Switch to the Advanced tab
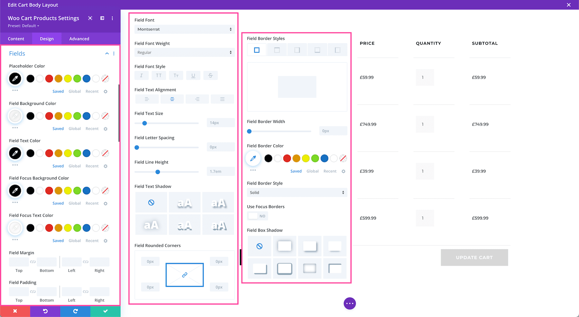Viewport: 579px width, 317px height. (x=79, y=39)
